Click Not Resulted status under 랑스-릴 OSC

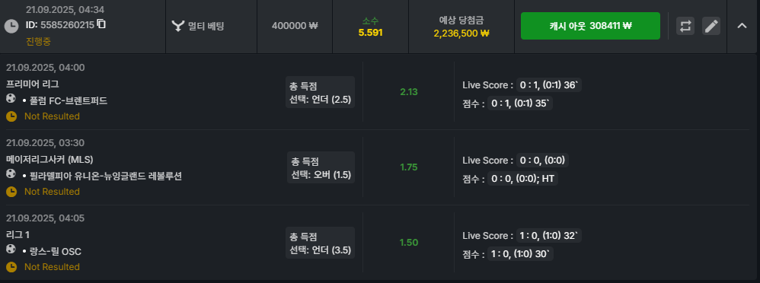pyautogui.click(x=52, y=267)
